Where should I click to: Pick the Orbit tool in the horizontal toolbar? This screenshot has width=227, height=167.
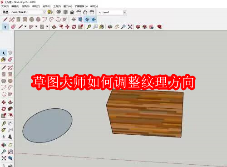[x=110, y=27]
